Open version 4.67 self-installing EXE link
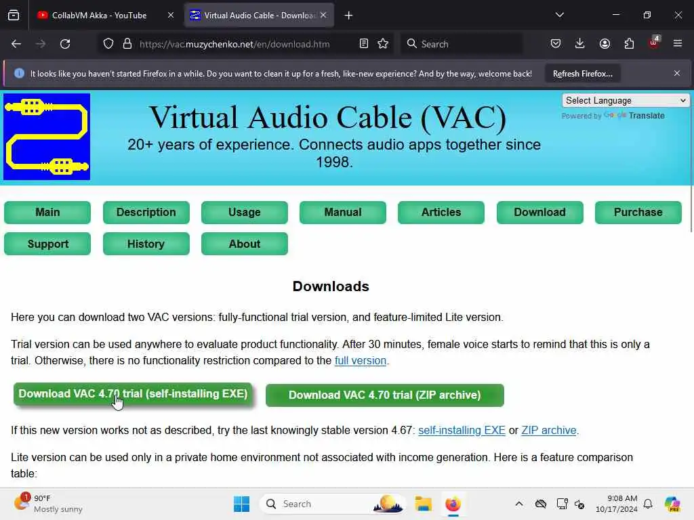 [x=462, y=431]
